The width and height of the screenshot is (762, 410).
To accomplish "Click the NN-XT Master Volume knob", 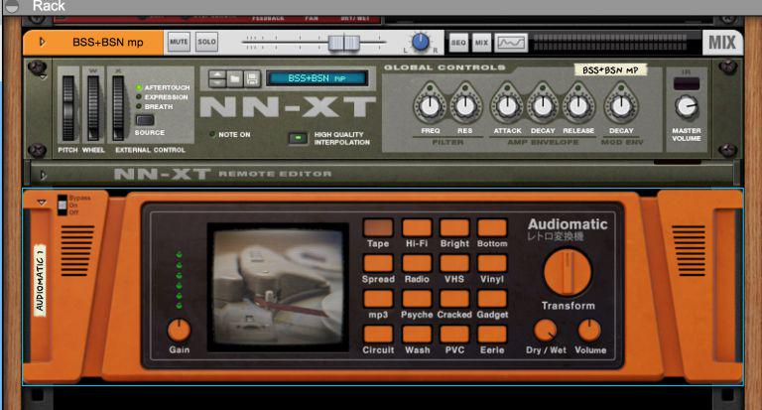I will coord(687,106).
